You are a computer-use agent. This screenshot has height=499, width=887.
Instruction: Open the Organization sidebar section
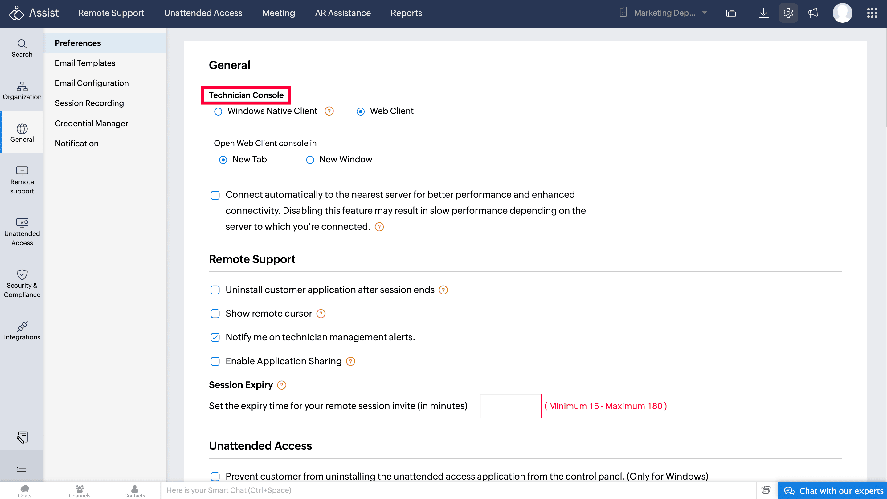click(x=22, y=90)
